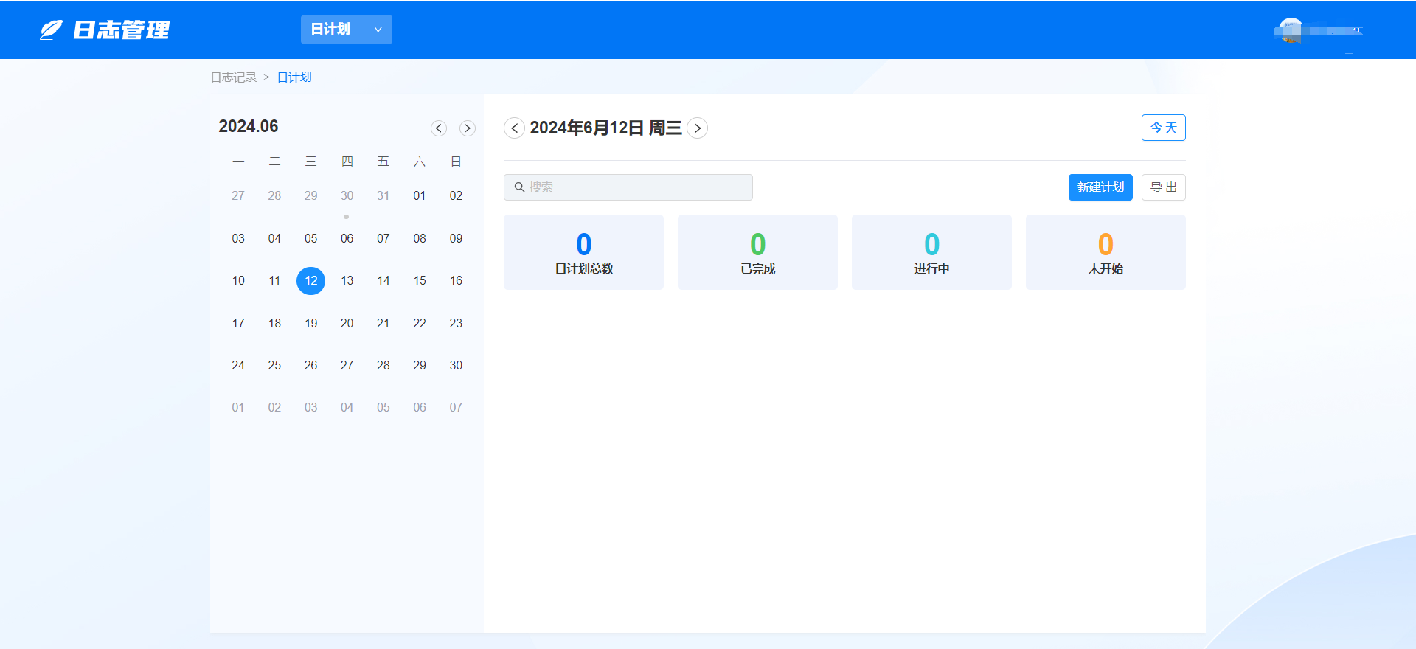The height and width of the screenshot is (649, 1416).
Task: Select calendar date 14
Action: click(383, 281)
